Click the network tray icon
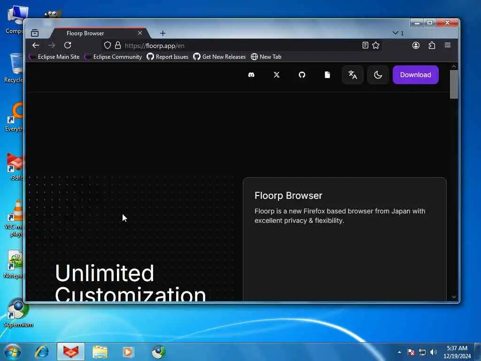This screenshot has height=361, width=481. coord(422,352)
